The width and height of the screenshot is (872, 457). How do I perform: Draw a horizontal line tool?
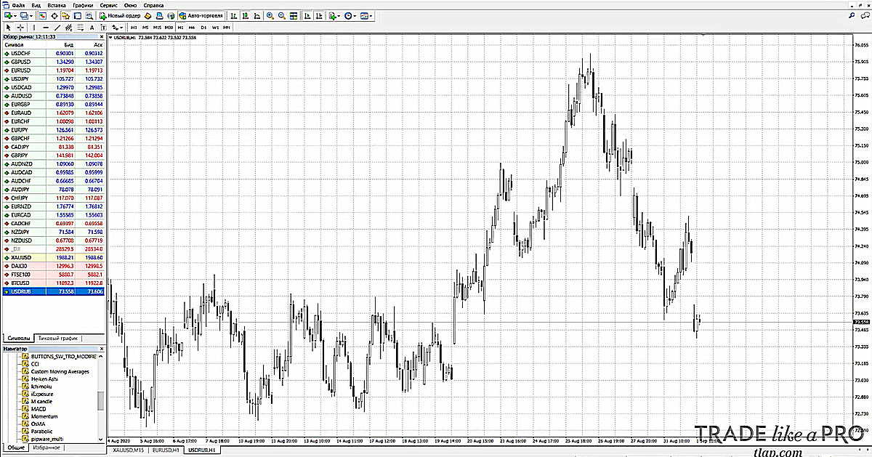(46, 28)
